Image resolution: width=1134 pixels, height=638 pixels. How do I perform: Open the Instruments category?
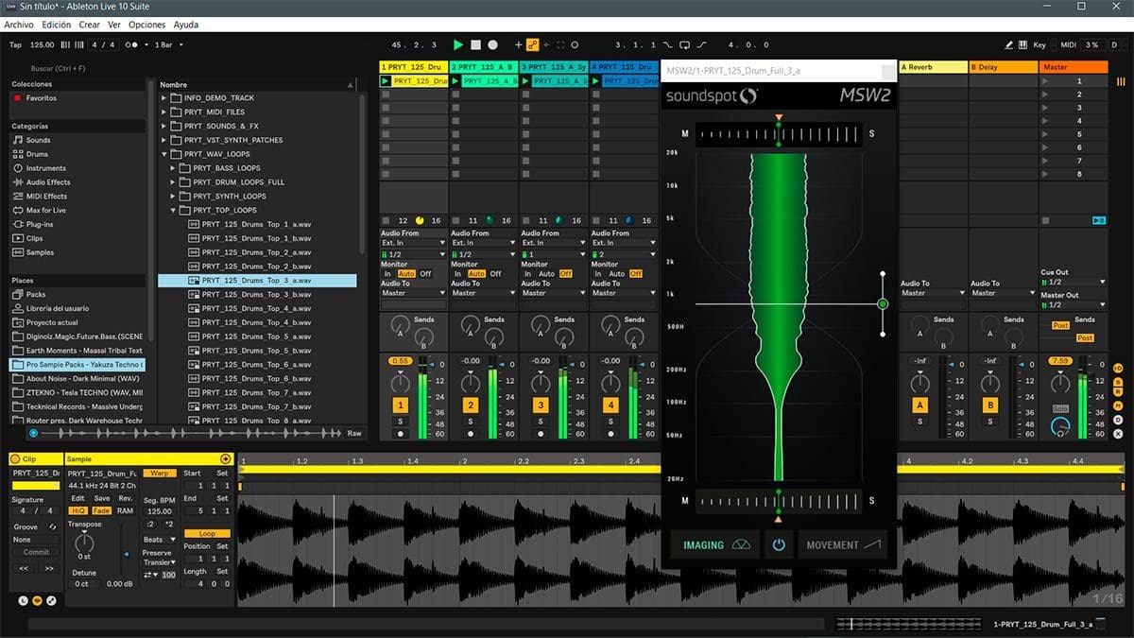click(46, 168)
